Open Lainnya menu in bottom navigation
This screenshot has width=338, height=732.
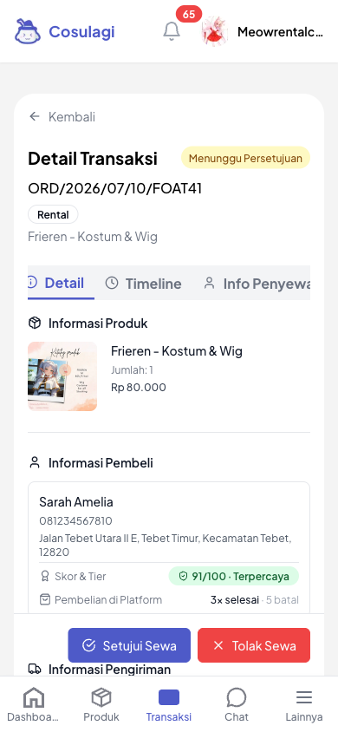(304, 704)
